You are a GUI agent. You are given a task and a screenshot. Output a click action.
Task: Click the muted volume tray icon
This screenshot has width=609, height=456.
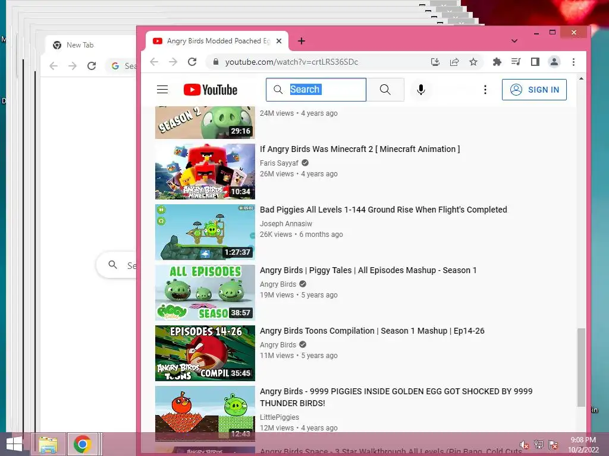524,445
